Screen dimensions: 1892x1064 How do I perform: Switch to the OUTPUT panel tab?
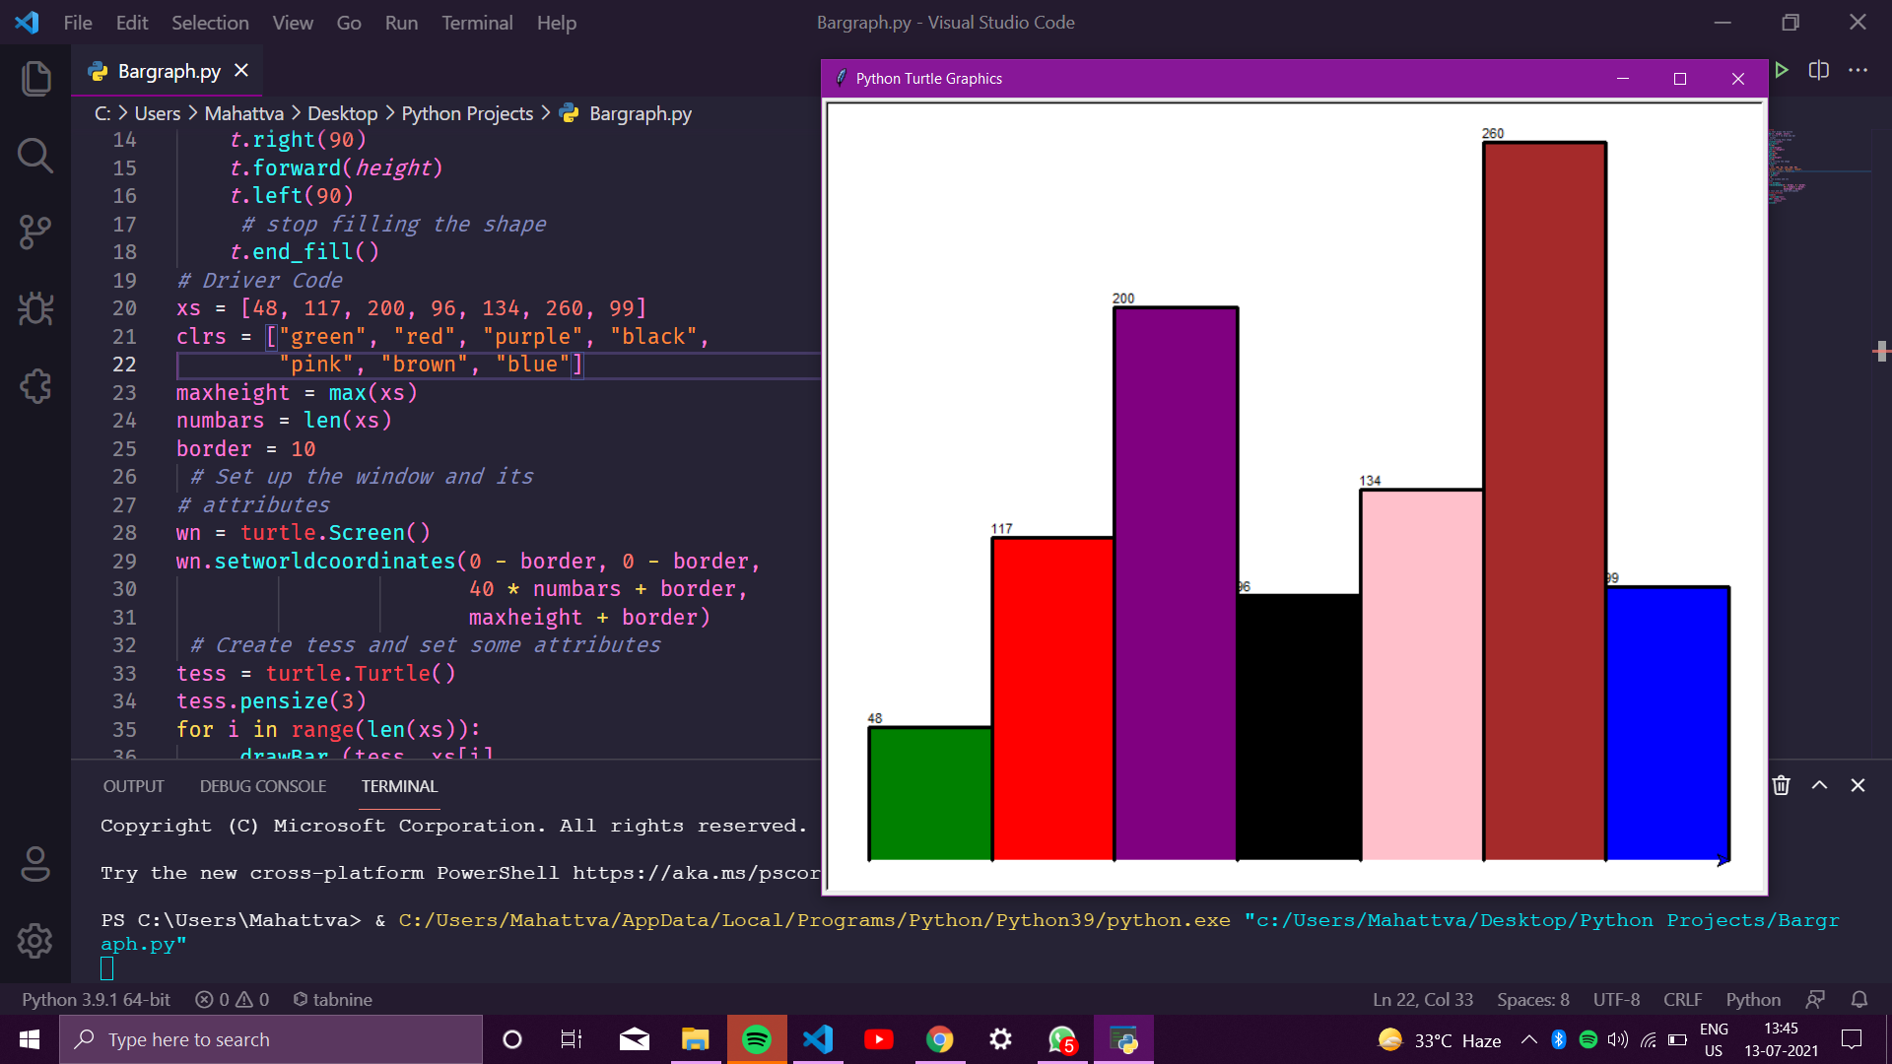pyautogui.click(x=133, y=786)
